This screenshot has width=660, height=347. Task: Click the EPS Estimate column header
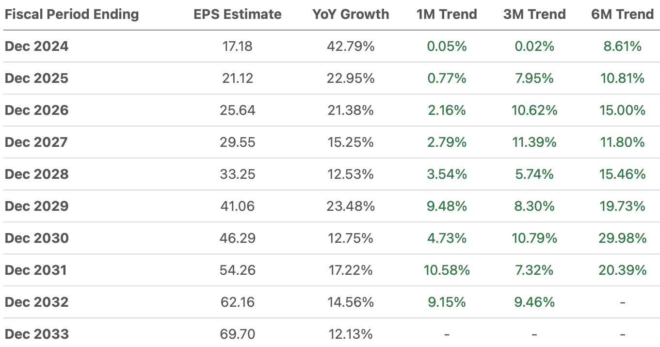point(237,15)
